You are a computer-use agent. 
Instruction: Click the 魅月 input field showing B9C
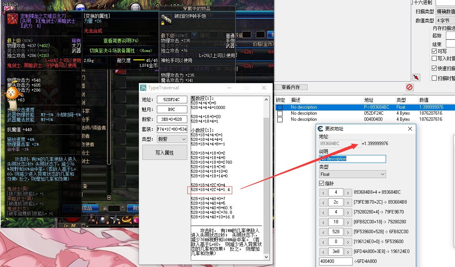pos(172,109)
